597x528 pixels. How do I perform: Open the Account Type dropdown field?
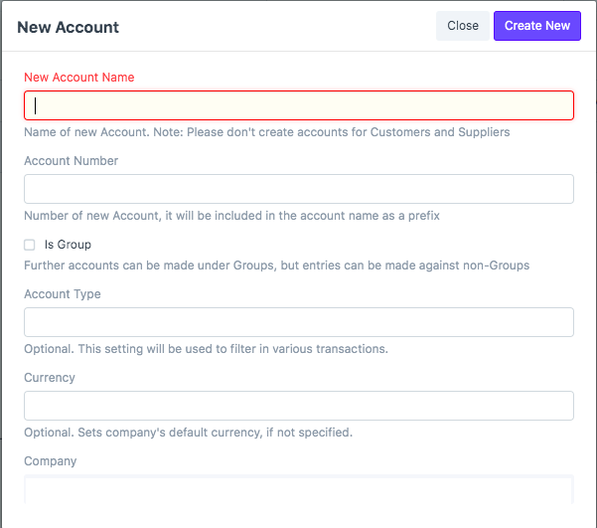pyautogui.click(x=299, y=322)
